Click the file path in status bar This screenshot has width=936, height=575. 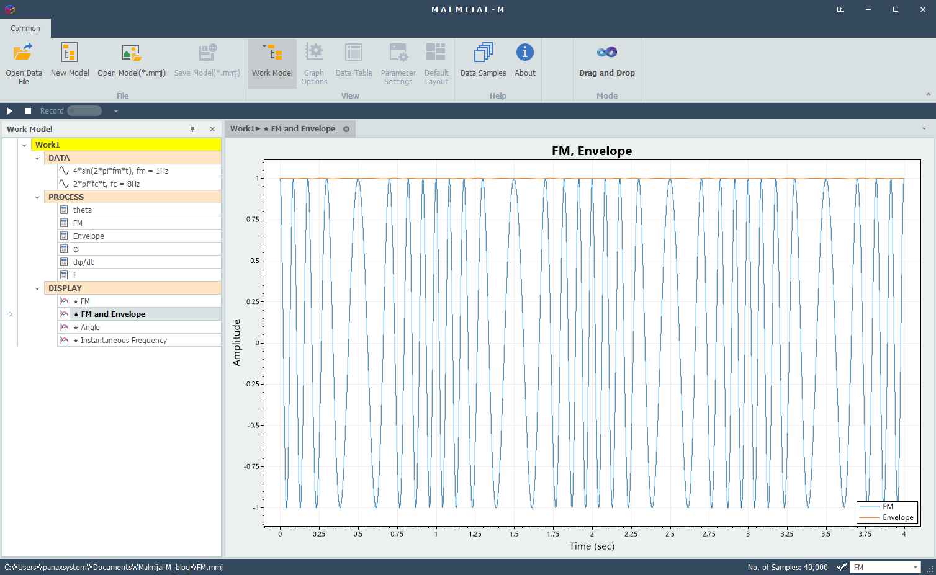pyautogui.click(x=114, y=567)
